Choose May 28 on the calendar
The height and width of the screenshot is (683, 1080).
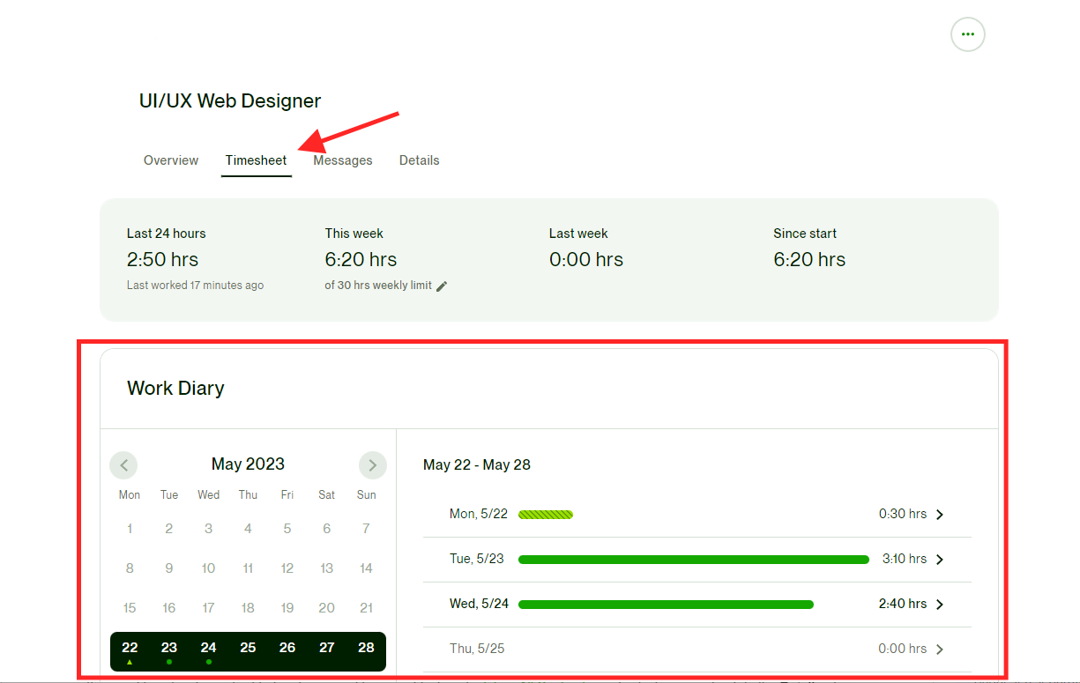366,648
